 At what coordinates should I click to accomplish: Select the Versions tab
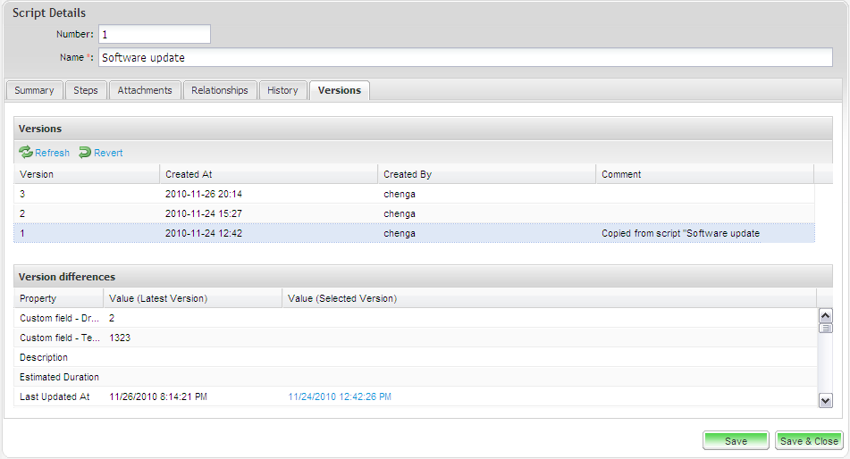(339, 90)
